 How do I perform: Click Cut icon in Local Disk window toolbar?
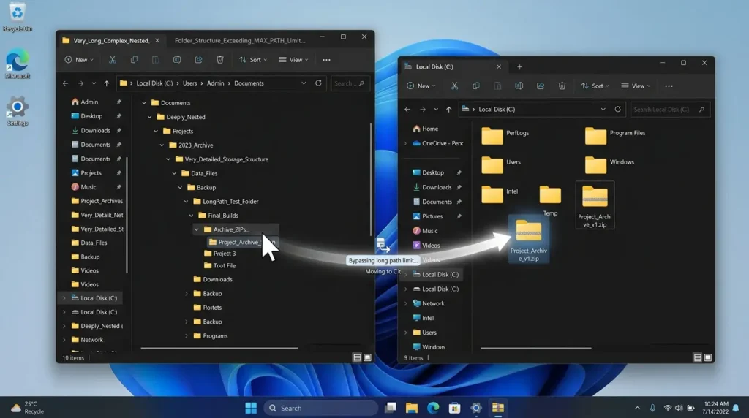454,86
